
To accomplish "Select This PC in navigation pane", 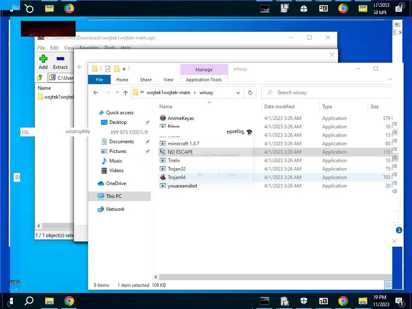I will [x=119, y=196].
